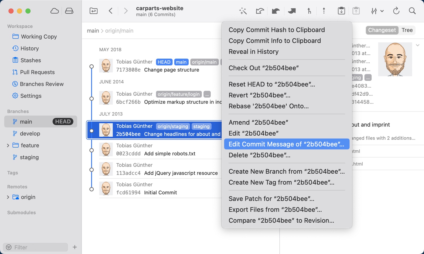Open the Working Copy view
Viewport: 424px width, 254px height.
[39, 36]
